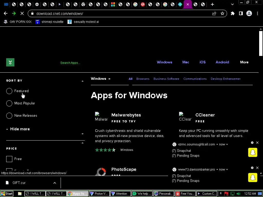
Task: Click the Windows Start button
Action: (6, 194)
